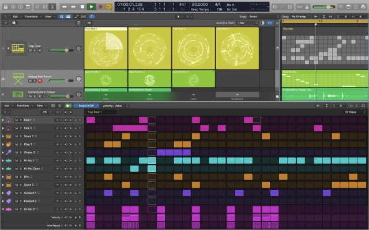Click the Kick 1 row drum icon

pos(9,120)
